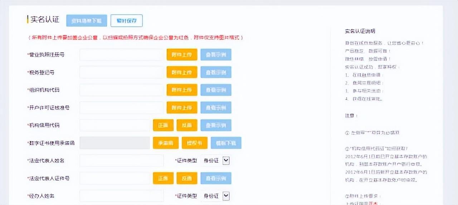
Task: Click 附件上传 in the 税务登记号 row
Action: (x=182, y=72)
